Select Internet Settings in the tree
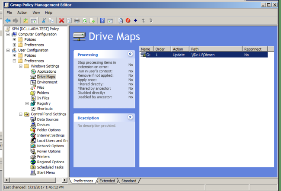This screenshot has height=191, width=281. (51, 136)
